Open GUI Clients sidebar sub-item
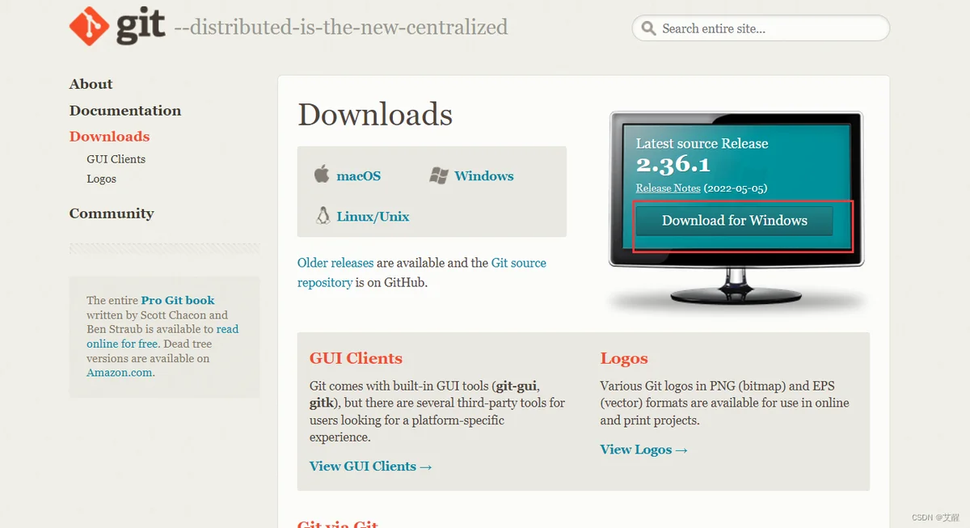Screen dimensions: 970x528 tap(116, 159)
